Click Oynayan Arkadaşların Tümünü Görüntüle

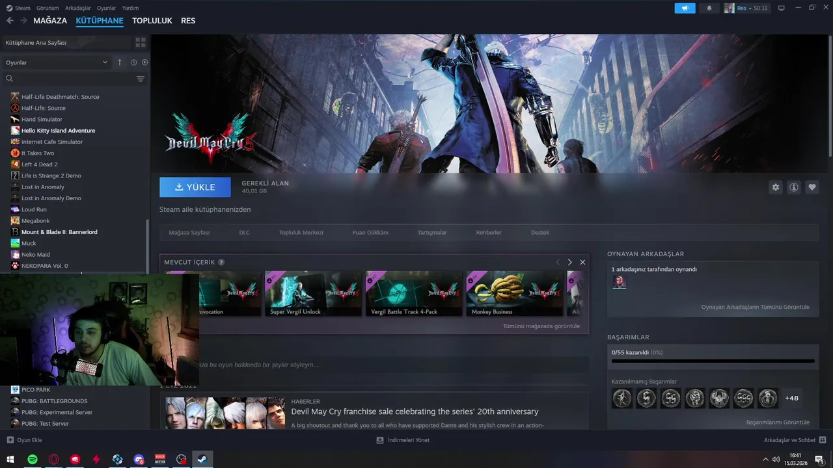(756, 307)
